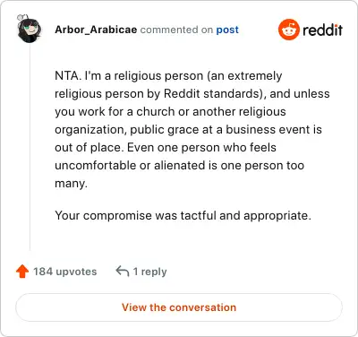The image size is (358, 337).
Task: Click the orange Reddit Snoo logo icon
Action: pos(288,30)
